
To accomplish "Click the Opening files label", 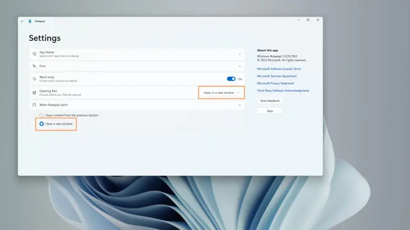I will tap(48, 91).
